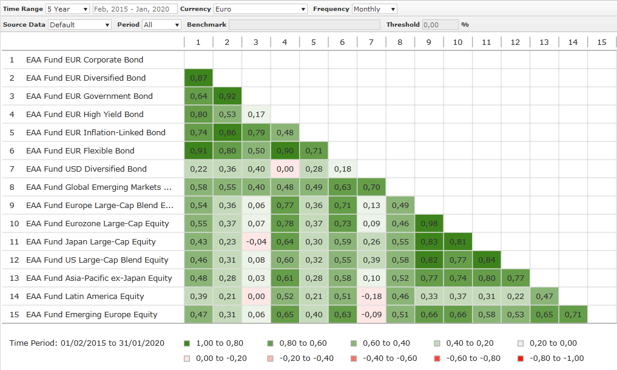The image size is (617, 370).
Task: Click the Threshold value field
Action: pyautogui.click(x=439, y=25)
